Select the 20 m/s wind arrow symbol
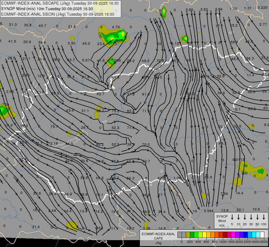This screenshot has width=269, height=247. click(245, 217)
